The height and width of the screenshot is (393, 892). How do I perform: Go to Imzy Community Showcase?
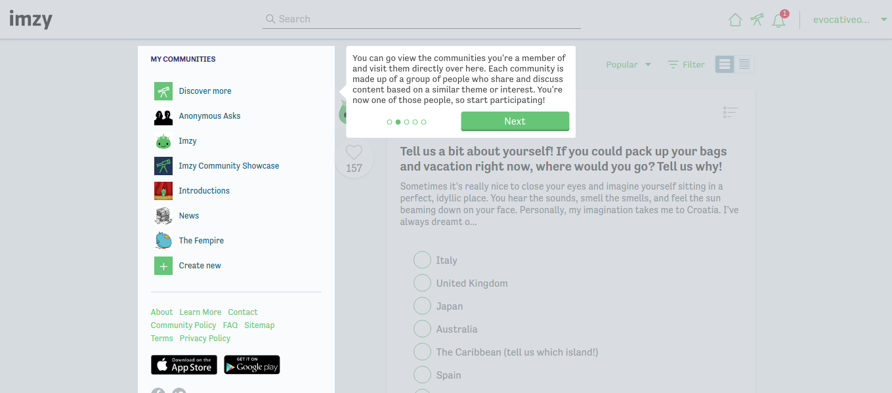(x=229, y=166)
